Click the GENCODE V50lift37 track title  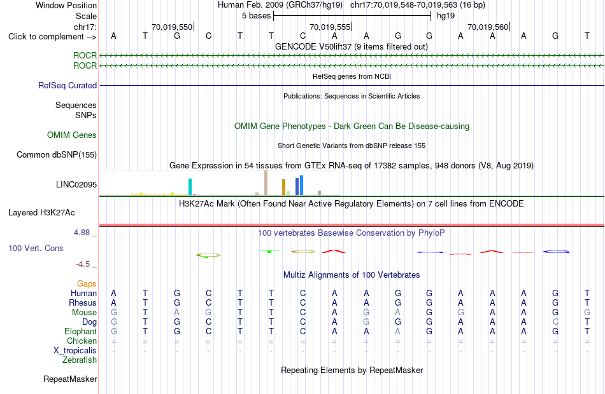[x=352, y=47]
